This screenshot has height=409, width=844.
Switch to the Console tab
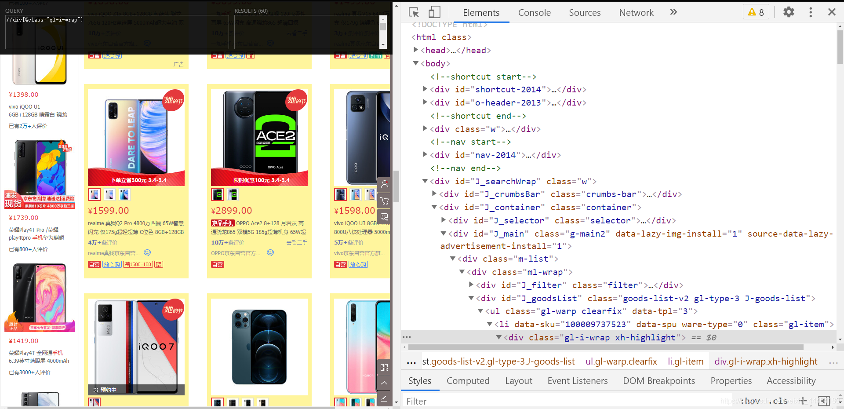[x=534, y=13]
